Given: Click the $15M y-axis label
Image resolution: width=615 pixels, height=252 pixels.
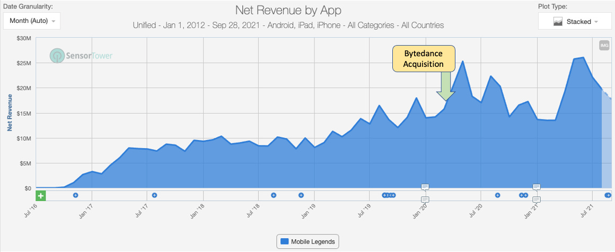Looking at the screenshot, I should tap(25, 114).
